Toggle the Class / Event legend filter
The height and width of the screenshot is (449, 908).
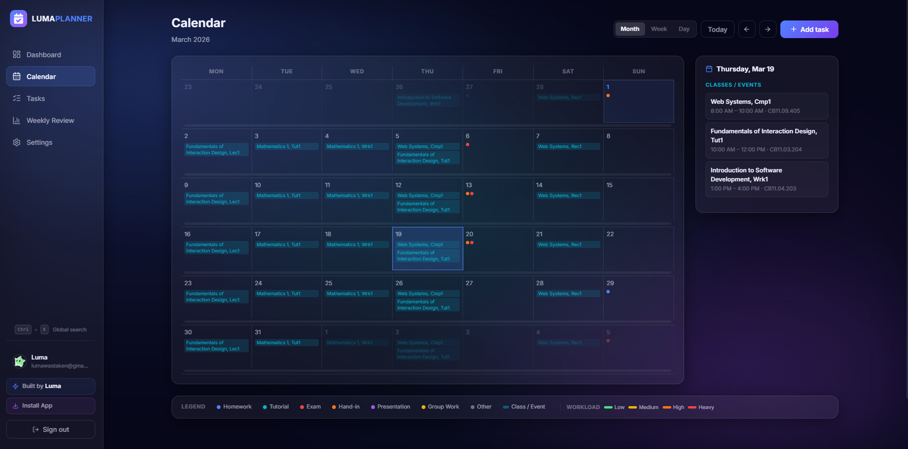click(523, 407)
